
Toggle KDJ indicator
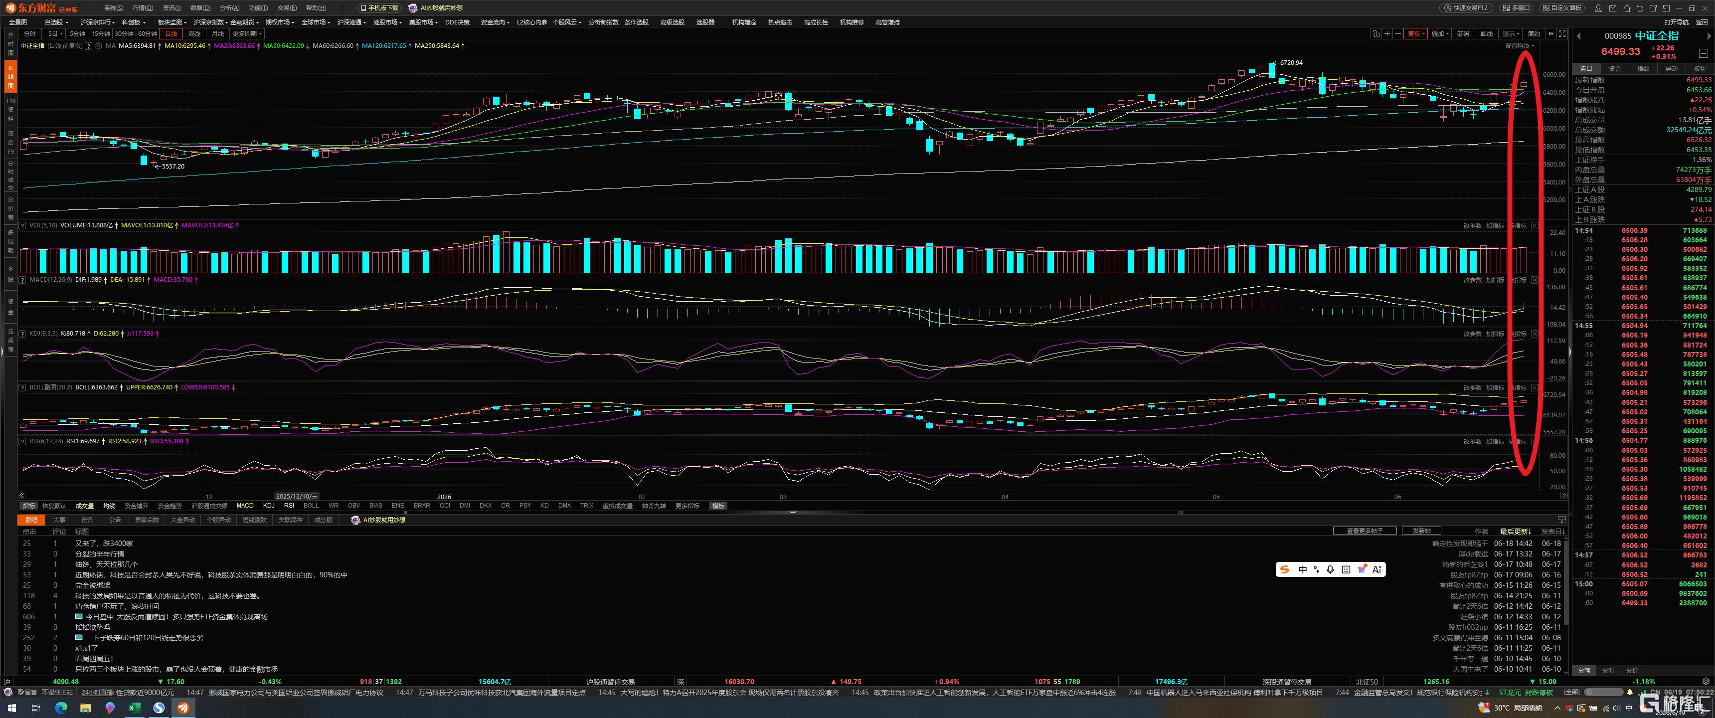[268, 506]
